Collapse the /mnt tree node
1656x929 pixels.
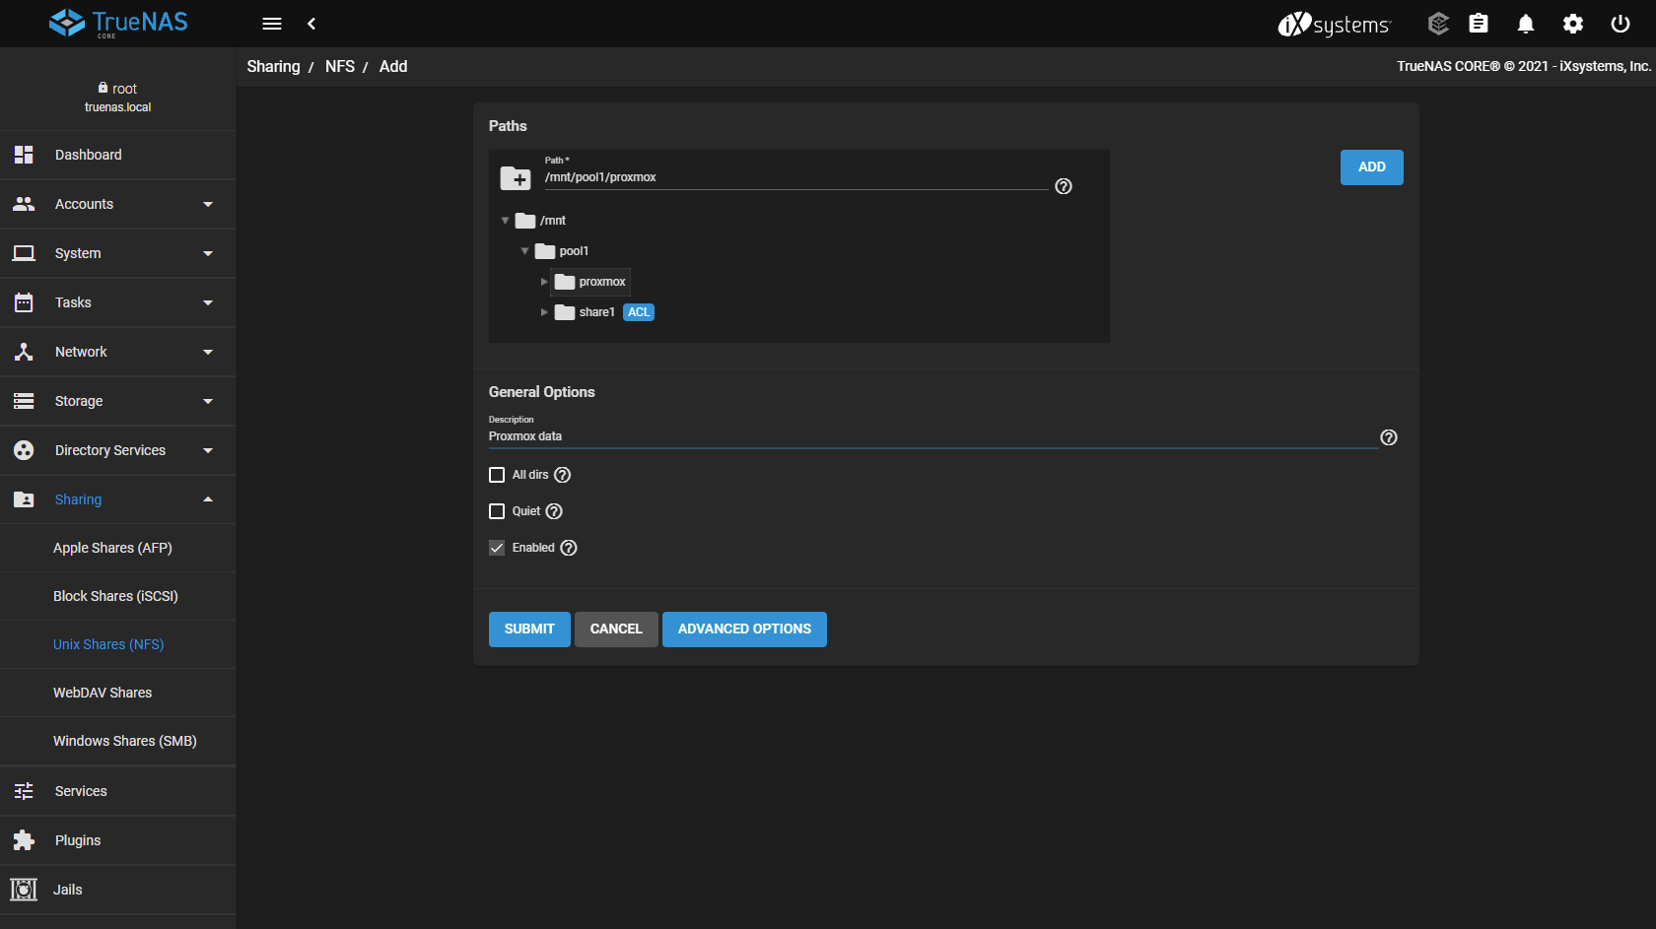(x=505, y=221)
